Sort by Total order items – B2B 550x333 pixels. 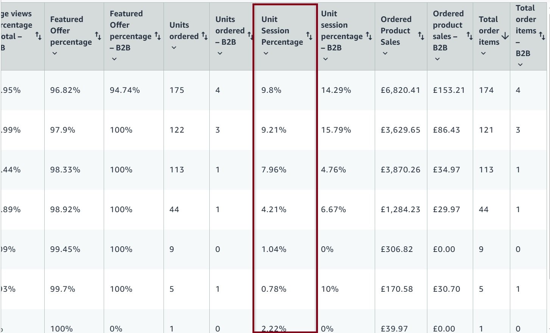point(542,36)
